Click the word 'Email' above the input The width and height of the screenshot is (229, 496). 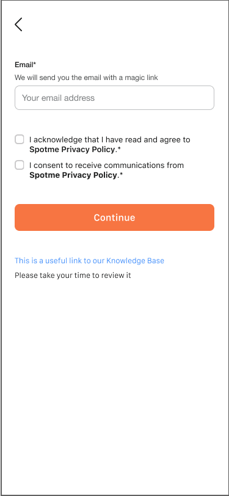coord(24,65)
